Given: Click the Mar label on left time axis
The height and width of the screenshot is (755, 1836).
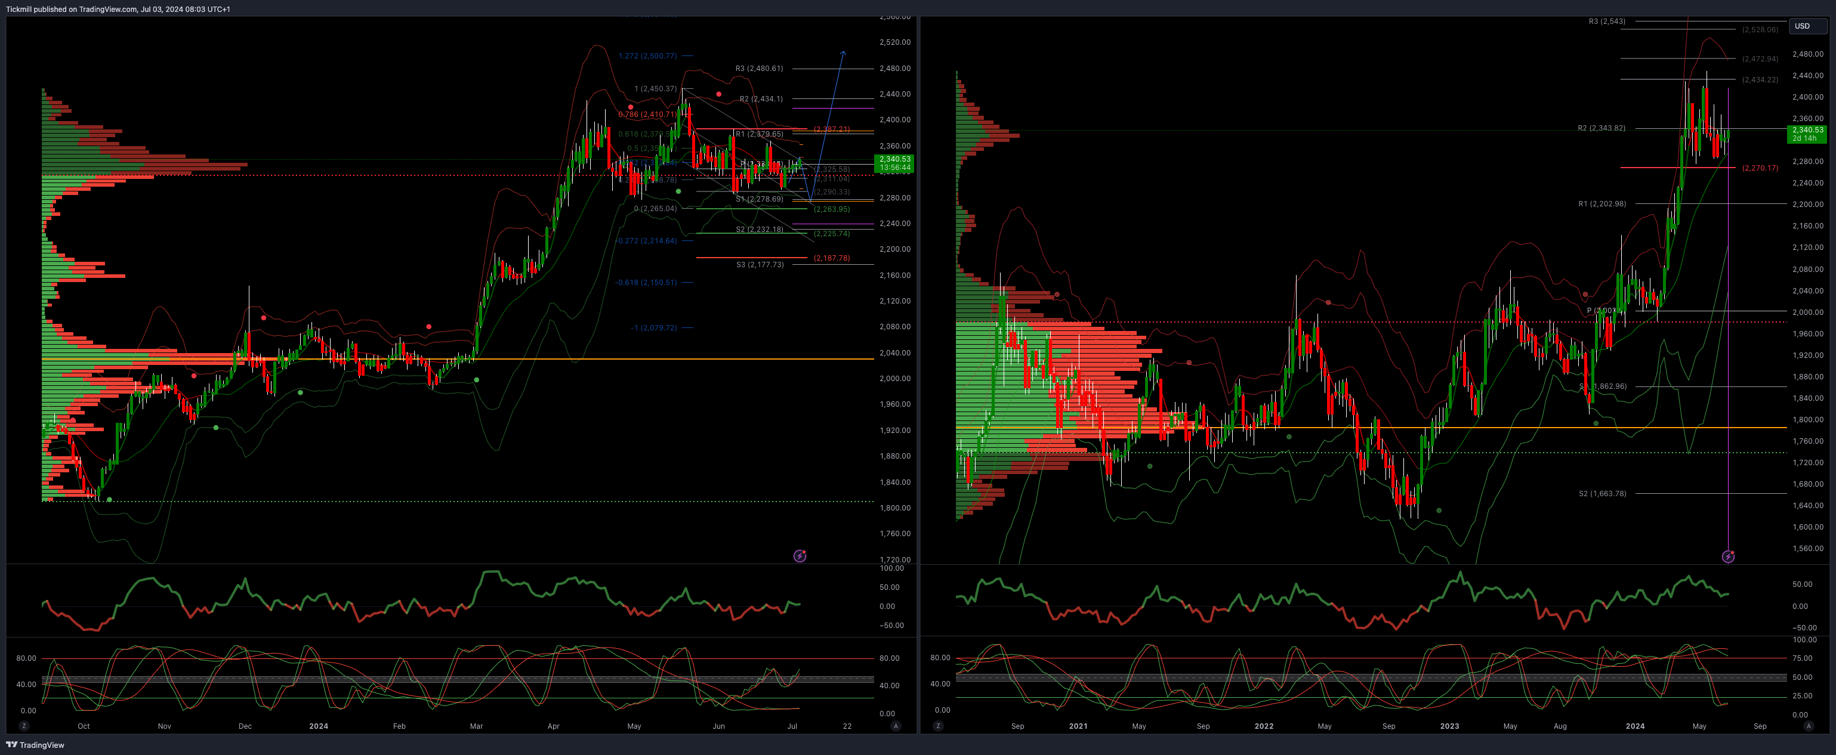Looking at the screenshot, I should click(x=476, y=726).
